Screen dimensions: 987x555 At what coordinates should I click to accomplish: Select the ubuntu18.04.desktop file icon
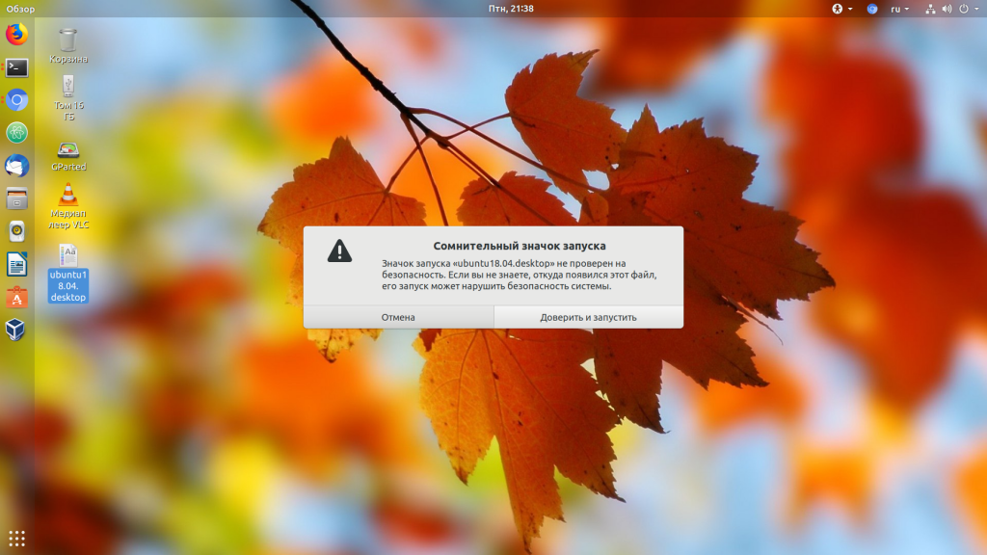(68, 273)
